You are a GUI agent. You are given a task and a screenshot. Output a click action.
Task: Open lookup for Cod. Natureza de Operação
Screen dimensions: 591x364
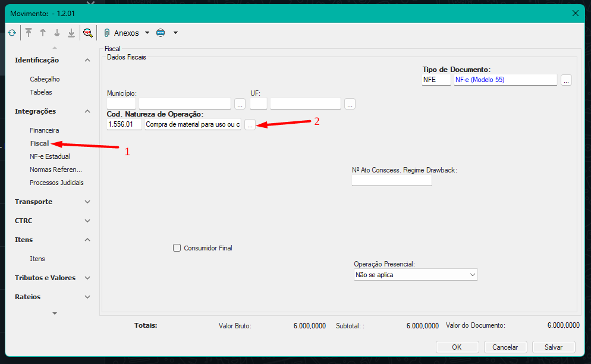(x=250, y=124)
